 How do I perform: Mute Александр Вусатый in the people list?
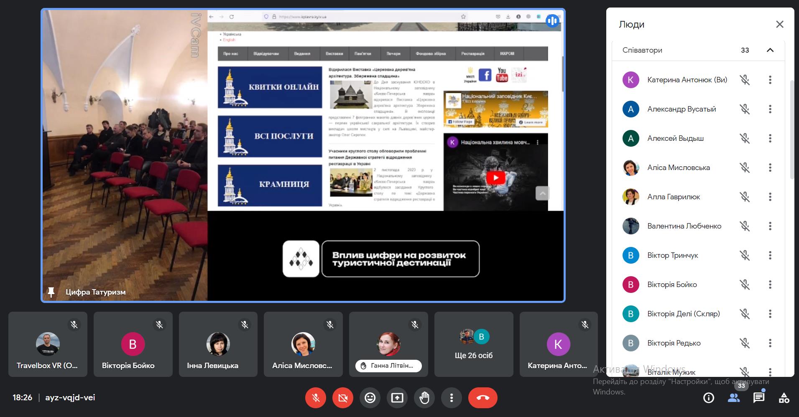tap(744, 109)
